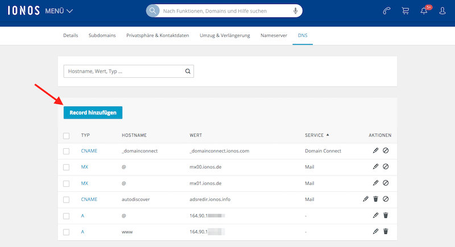The image size is (455, 247).
Task: Click the search icon in record filter field
Action: (x=188, y=71)
